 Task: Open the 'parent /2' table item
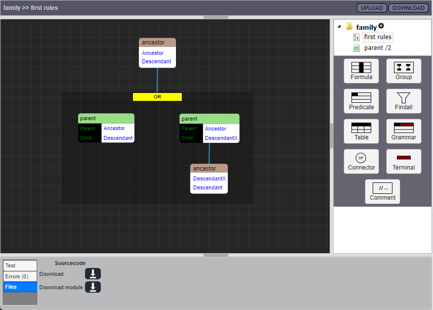point(377,48)
